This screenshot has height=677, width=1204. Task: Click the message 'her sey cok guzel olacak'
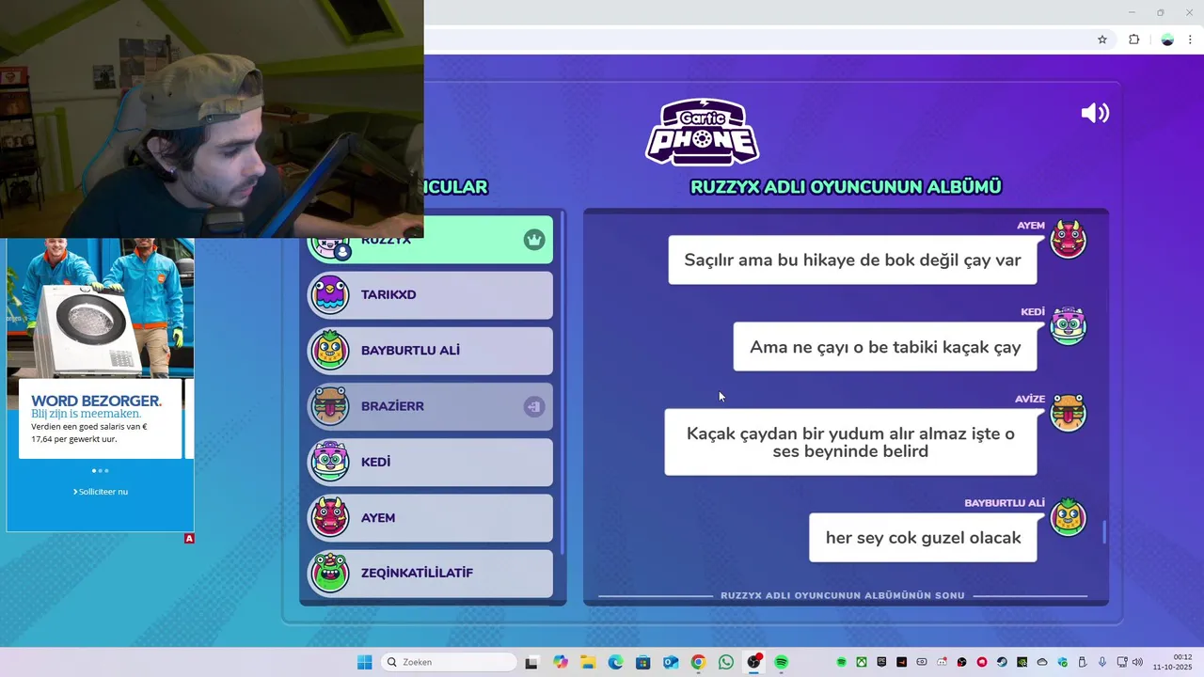coord(923,538)
